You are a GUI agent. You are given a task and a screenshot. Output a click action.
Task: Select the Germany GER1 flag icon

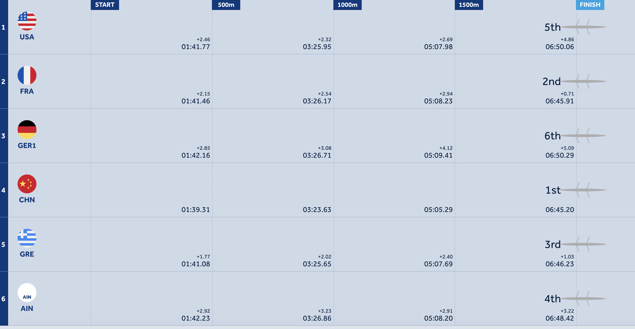click(27, 130)
